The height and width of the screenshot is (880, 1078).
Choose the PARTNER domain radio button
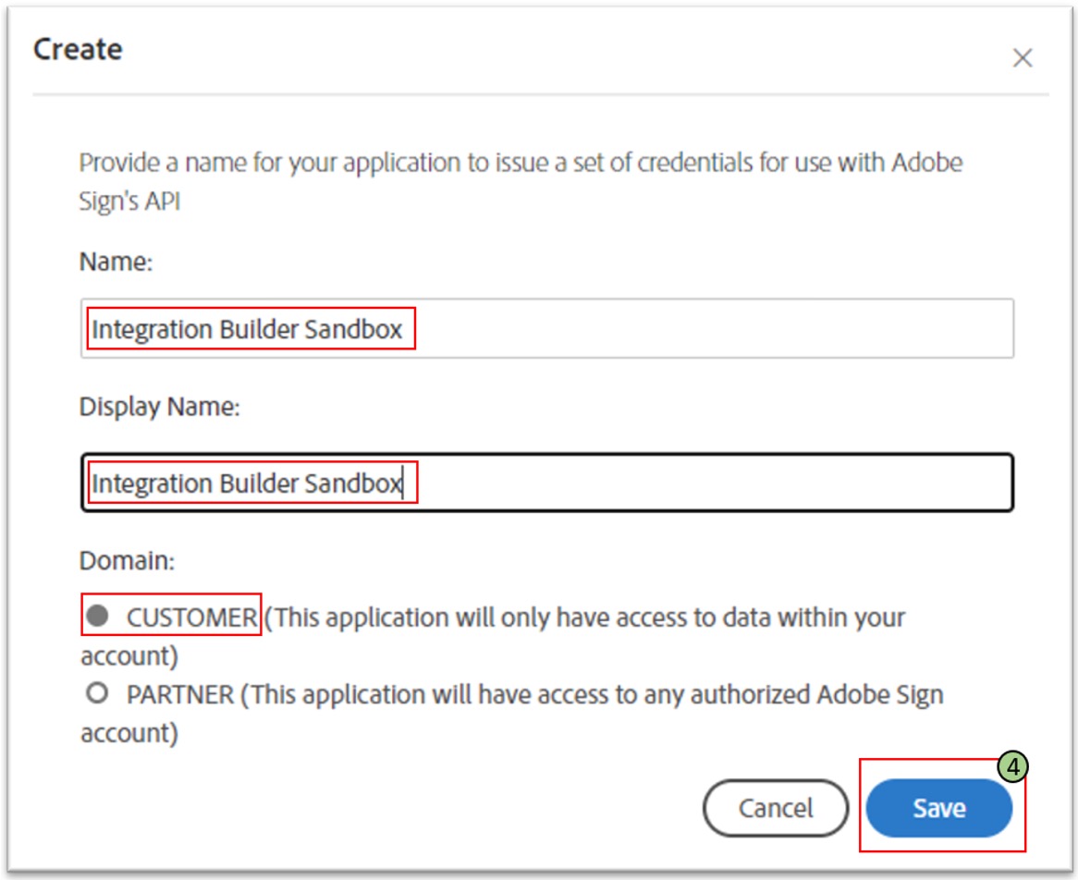click(98, 692)
